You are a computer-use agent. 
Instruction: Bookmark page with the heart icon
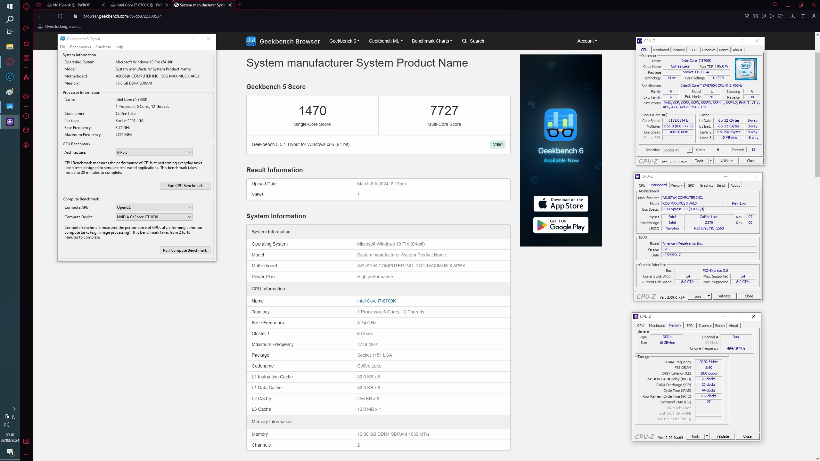(780, 16)
